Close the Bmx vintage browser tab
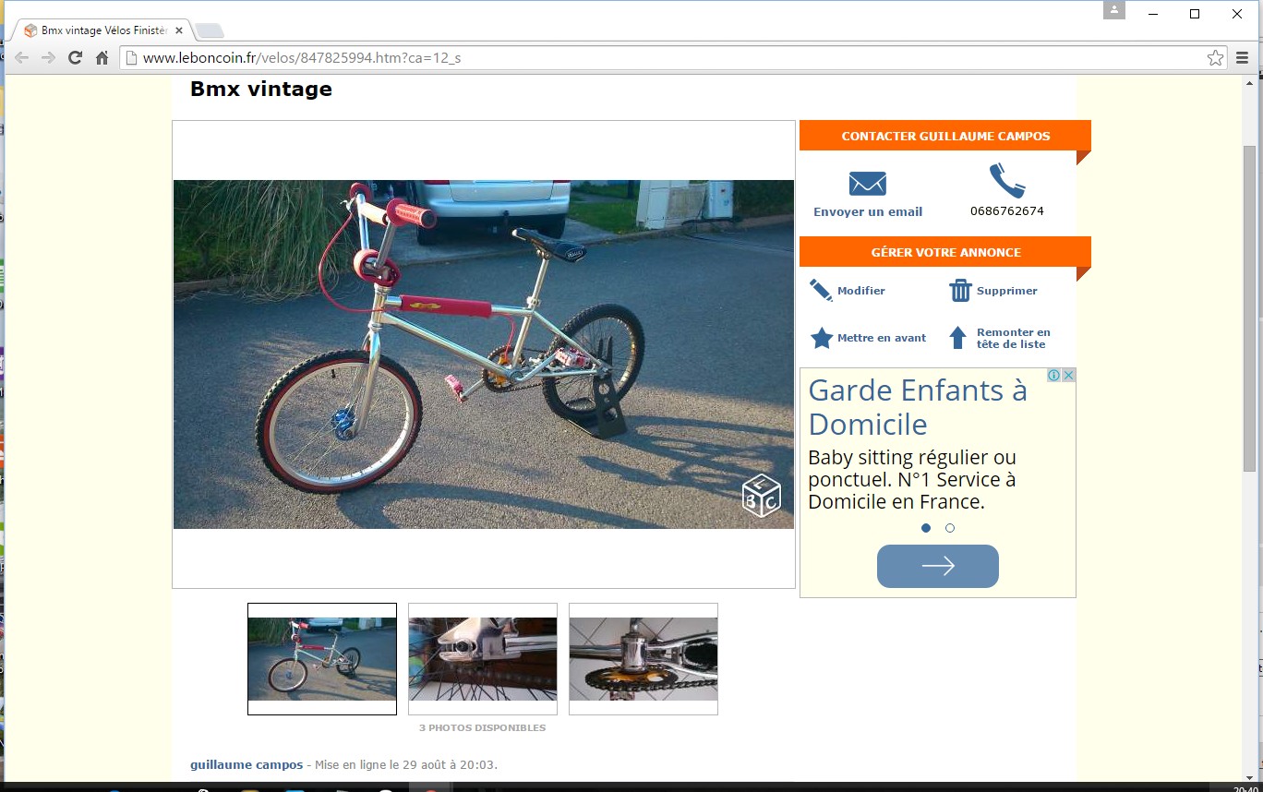Viewport: 1263px width, 792px height. pos(179,30)
